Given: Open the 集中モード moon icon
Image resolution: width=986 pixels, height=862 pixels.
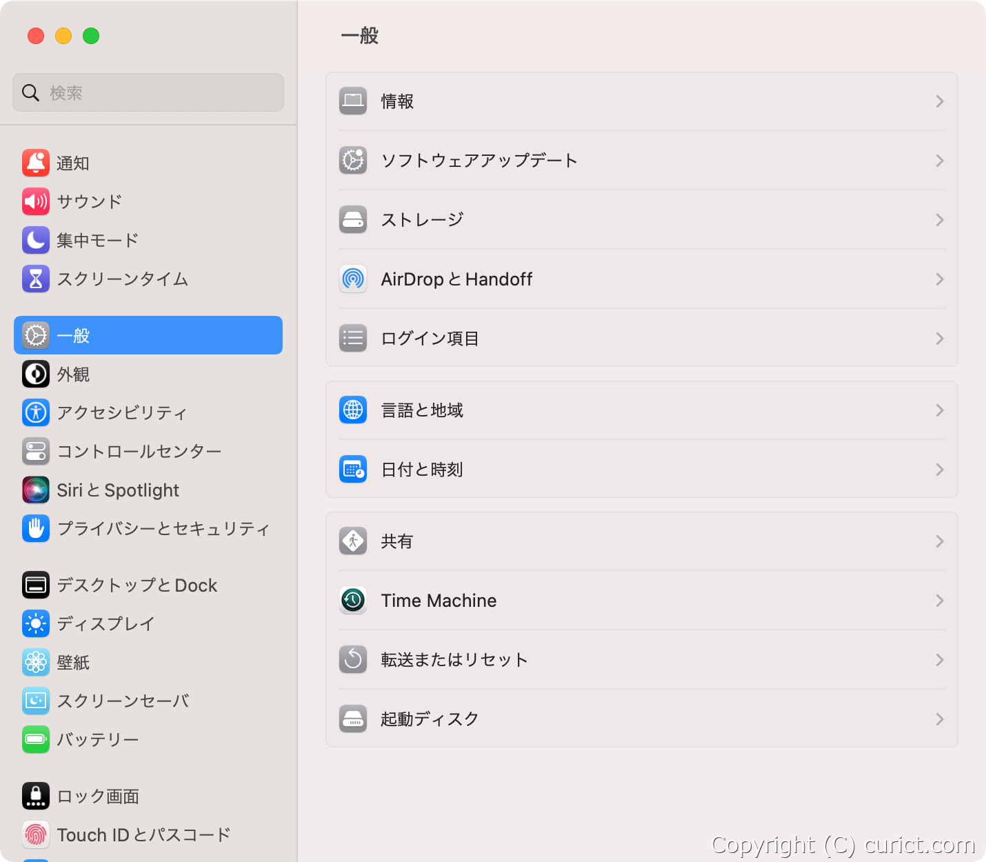Looking at the screenshot, I should click(36, 240).
